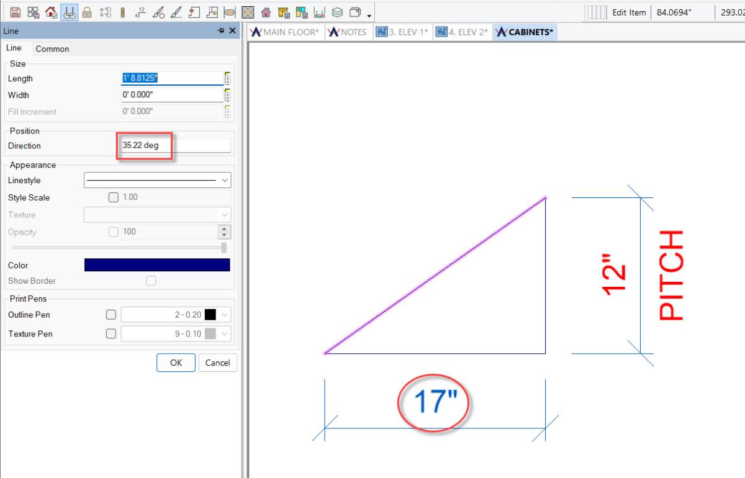Open the MAIN FLOOR* view tab
745x478 pixels.
(286, 32)
